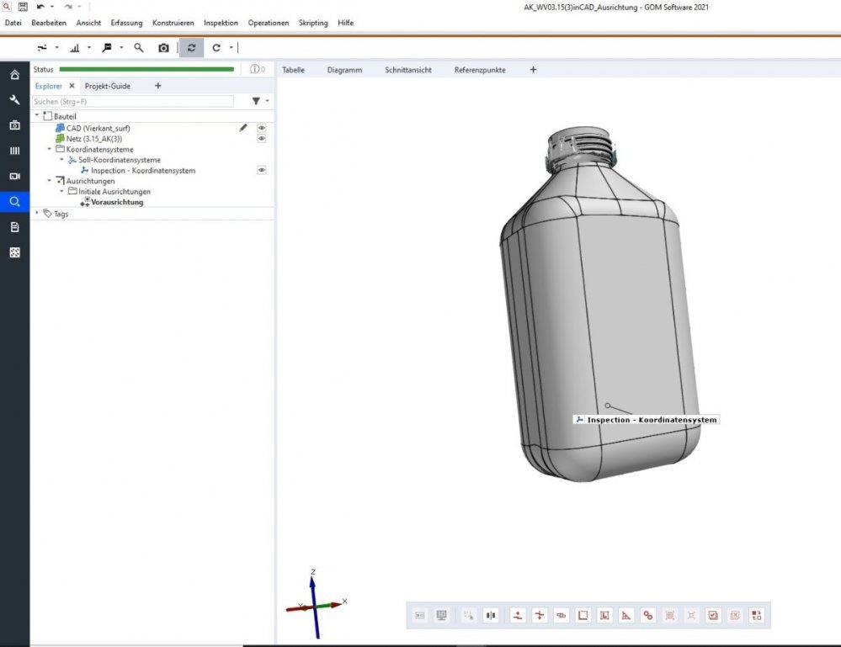Collapse the Koordinatensysteme folder
841x647 pixels.
[49, 149]
